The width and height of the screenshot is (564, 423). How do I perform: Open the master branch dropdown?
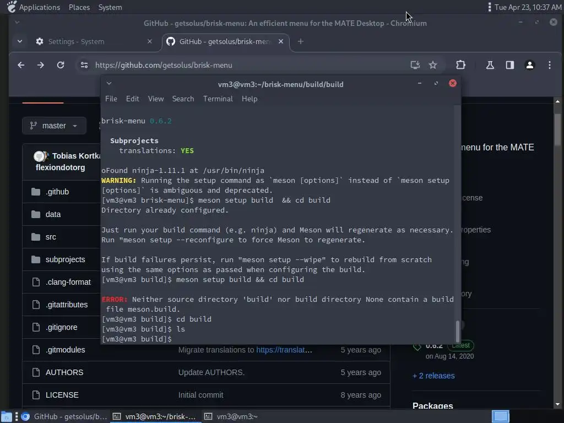coord(54,126)
